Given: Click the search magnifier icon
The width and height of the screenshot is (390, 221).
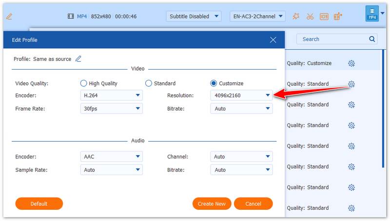Looking at the screenshot, I should (x=372, y=39).
